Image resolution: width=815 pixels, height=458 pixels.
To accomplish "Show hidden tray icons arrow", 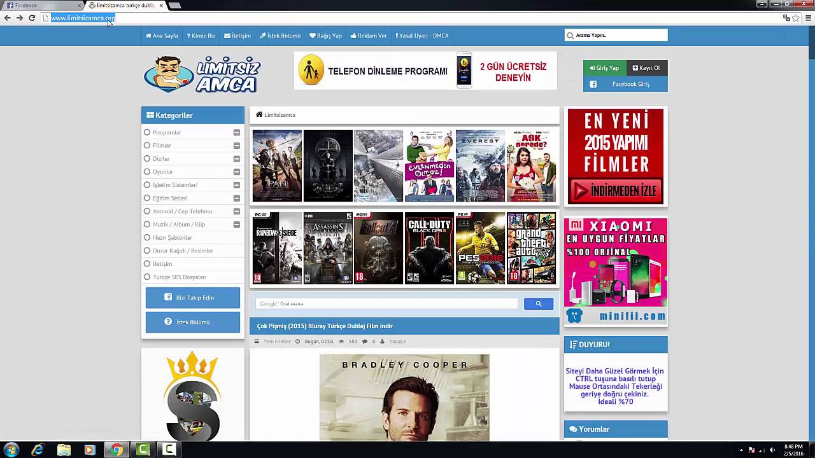I will click(x=741, y=450).
